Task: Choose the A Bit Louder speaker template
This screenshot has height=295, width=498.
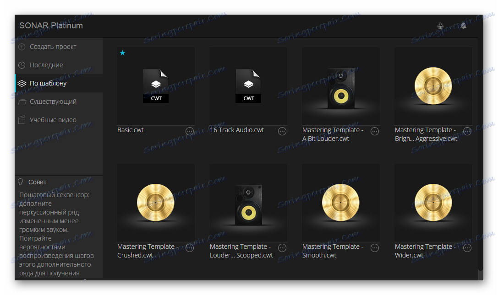Action: click(341, 86)
